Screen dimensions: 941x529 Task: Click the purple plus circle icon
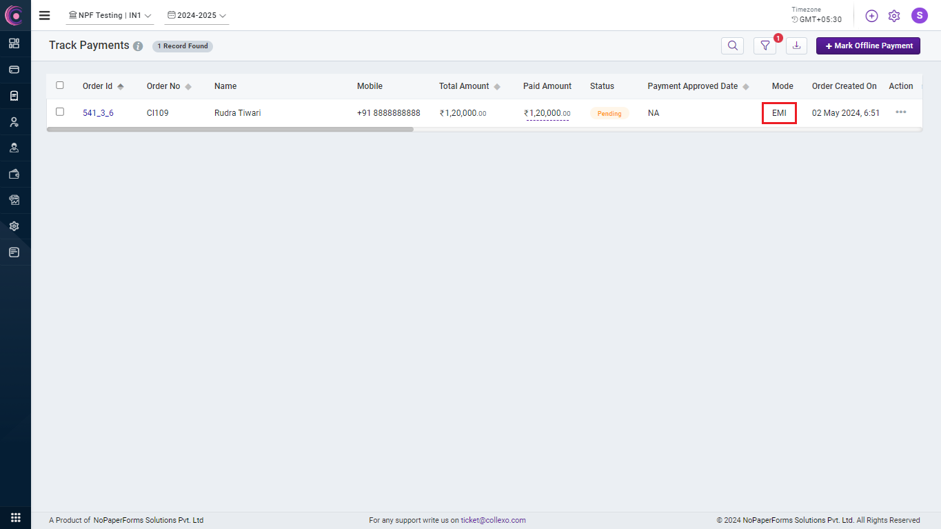(x=871, y=16)
